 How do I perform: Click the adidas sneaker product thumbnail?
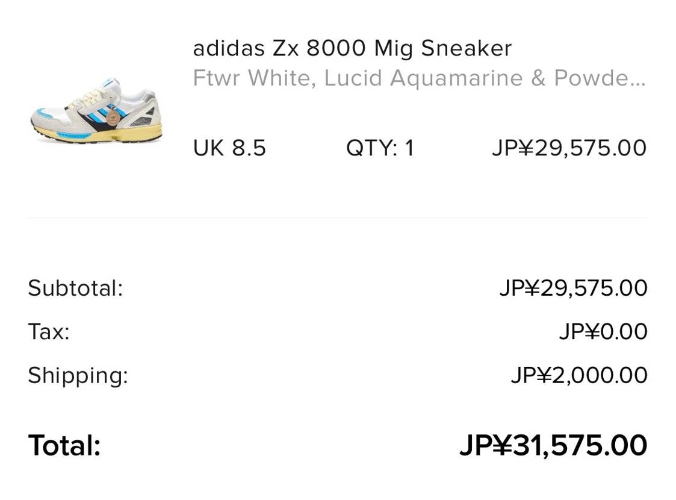click(96, 110)
